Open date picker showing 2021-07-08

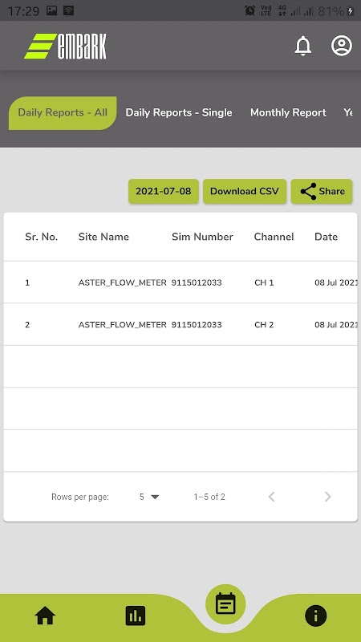(164, 191)
